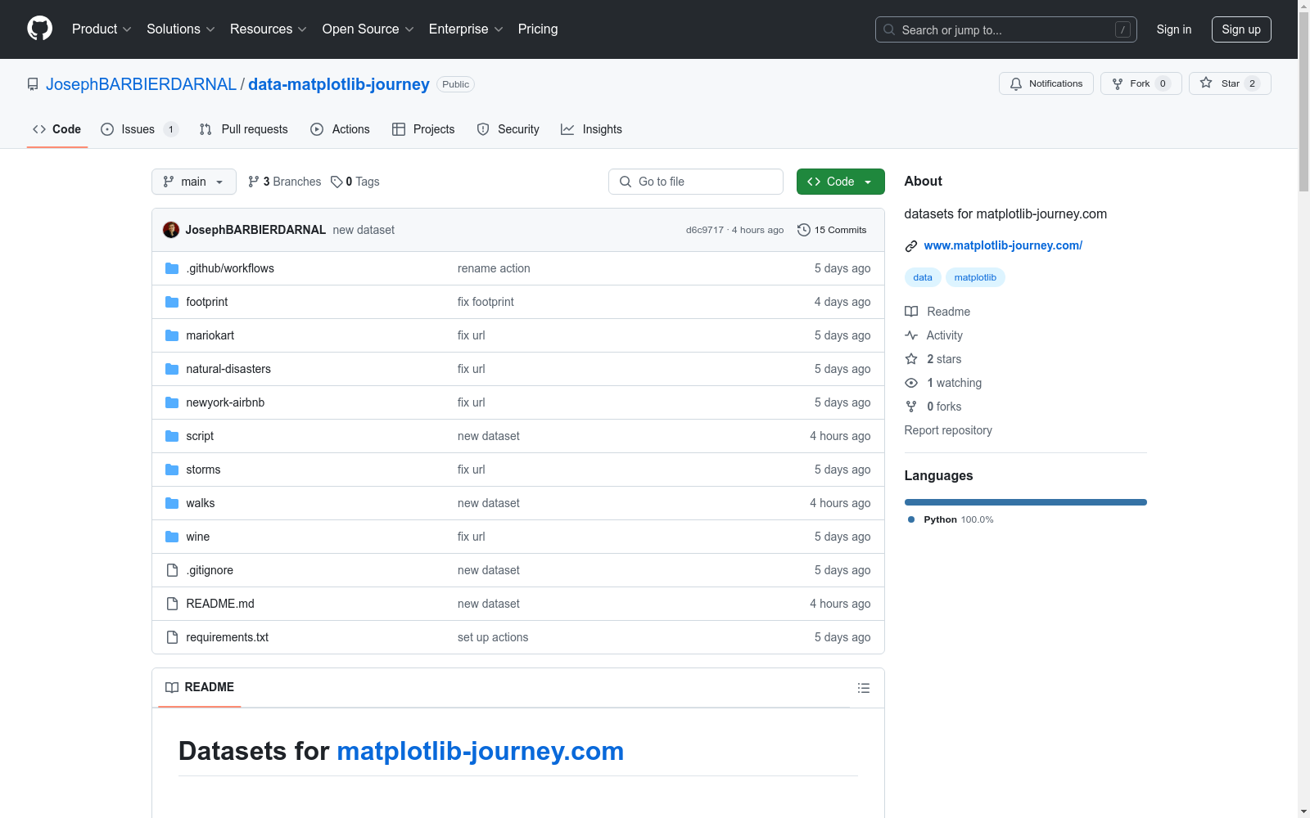Open the 'fix footprint' commit message
The image size is (1310, 818).
point(486,302)
